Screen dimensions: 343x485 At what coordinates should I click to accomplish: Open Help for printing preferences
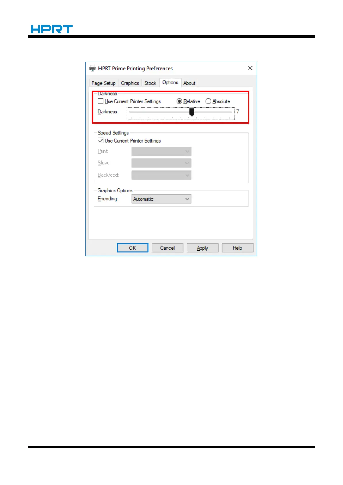(238, 248)
